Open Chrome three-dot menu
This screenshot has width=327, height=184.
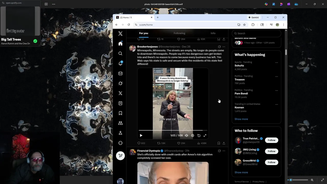[x=283, y=25]
